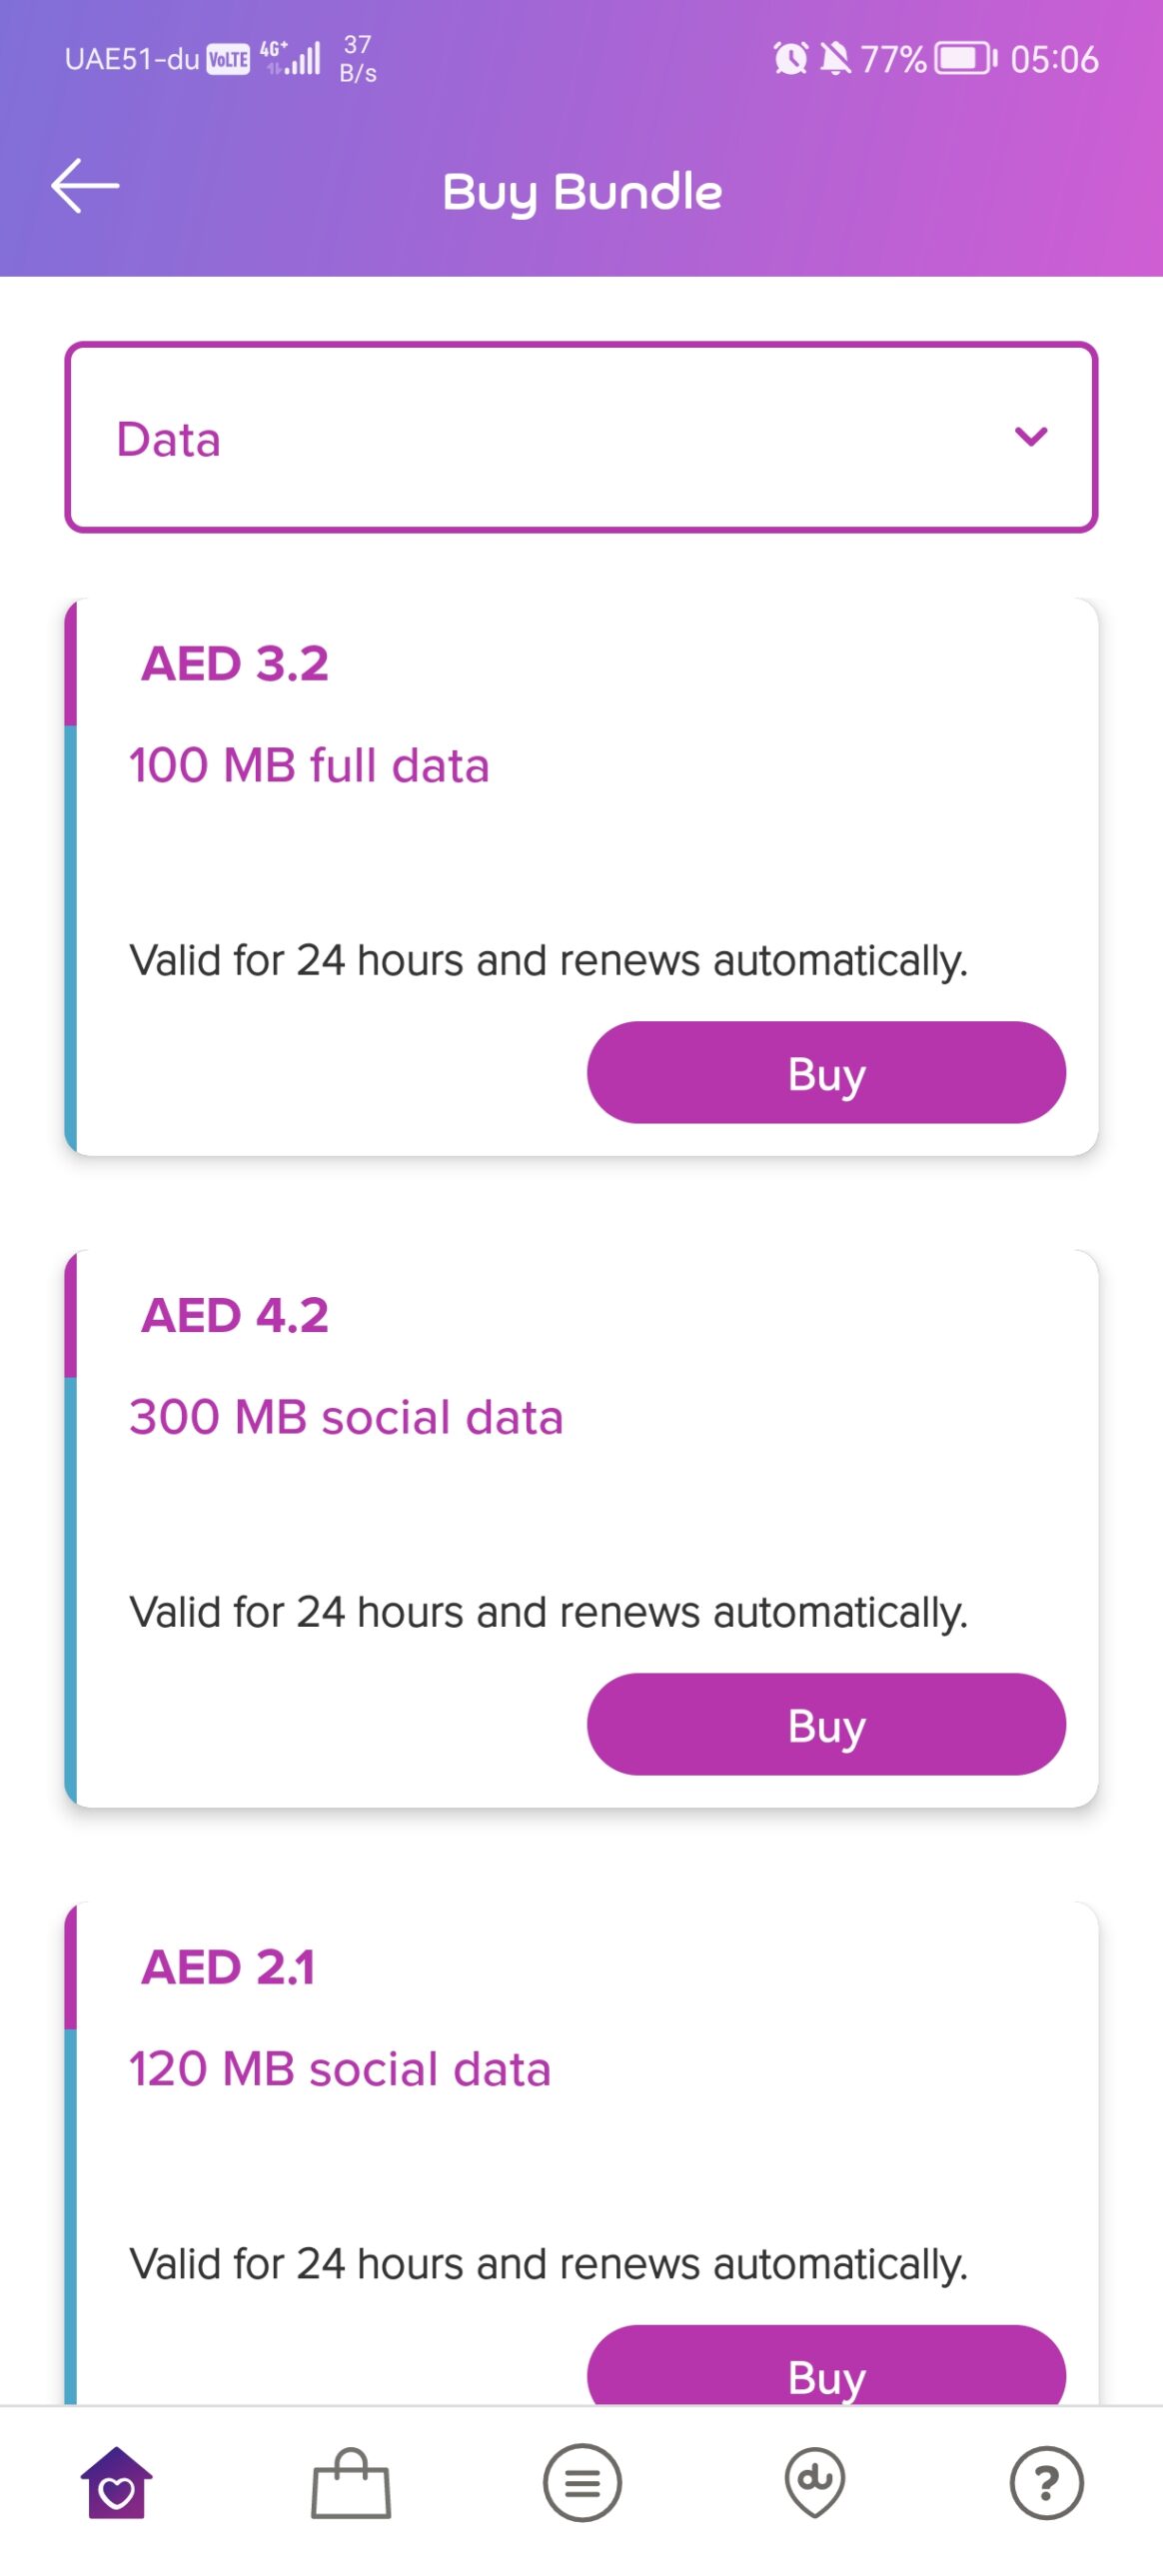Tap the back arrow icon
Viewport: 1163px width, 2558px height.
pyautogui.click(x=85, y=186)
